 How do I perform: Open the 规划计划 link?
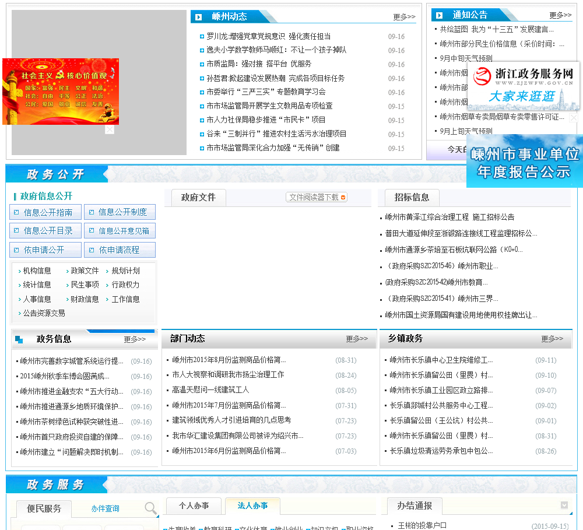126,271
